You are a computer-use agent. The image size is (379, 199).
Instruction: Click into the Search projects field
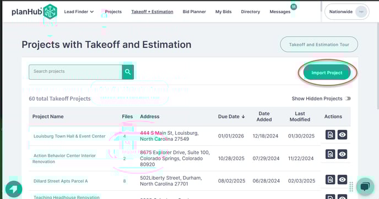[75, 72]
